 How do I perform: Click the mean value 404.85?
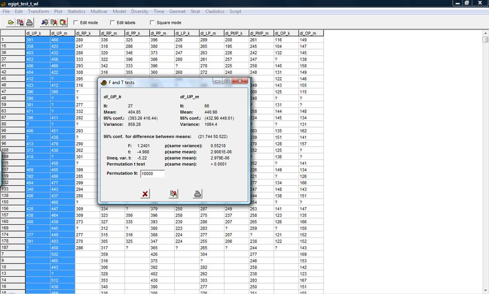134,112
